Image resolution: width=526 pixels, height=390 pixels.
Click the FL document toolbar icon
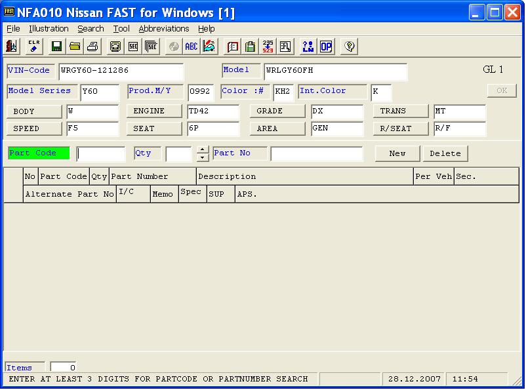coord(285,47)
